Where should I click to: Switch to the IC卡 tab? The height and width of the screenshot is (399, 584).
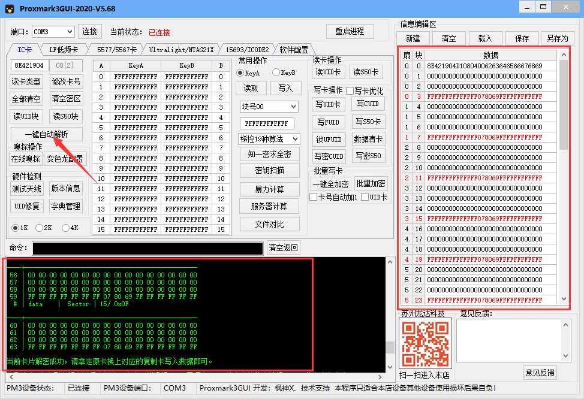click(25, 50)
